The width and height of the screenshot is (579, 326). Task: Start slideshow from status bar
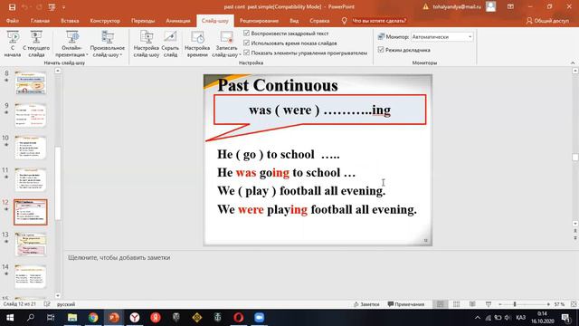[x=489, y=304]
